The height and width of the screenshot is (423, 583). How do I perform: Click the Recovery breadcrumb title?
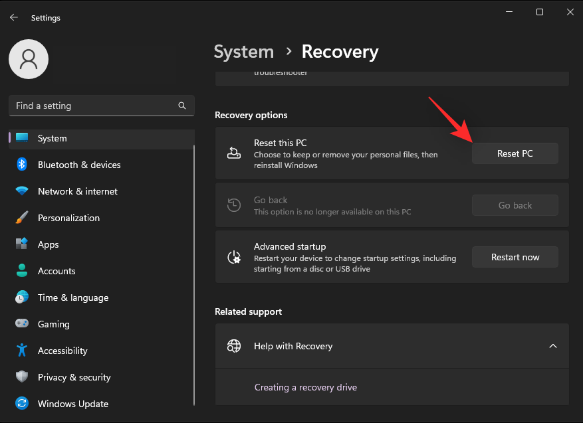[340, 52]
